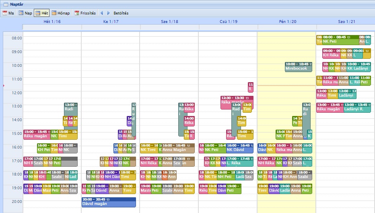Click the Betöltés label in toolbar

click(x=121, y=13)
